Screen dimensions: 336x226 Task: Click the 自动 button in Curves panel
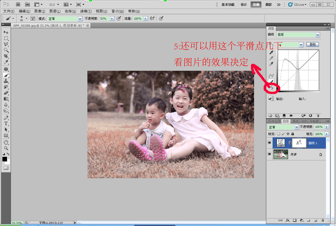(312, 44)
